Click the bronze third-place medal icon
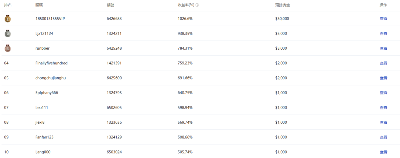 coord(7,48)
